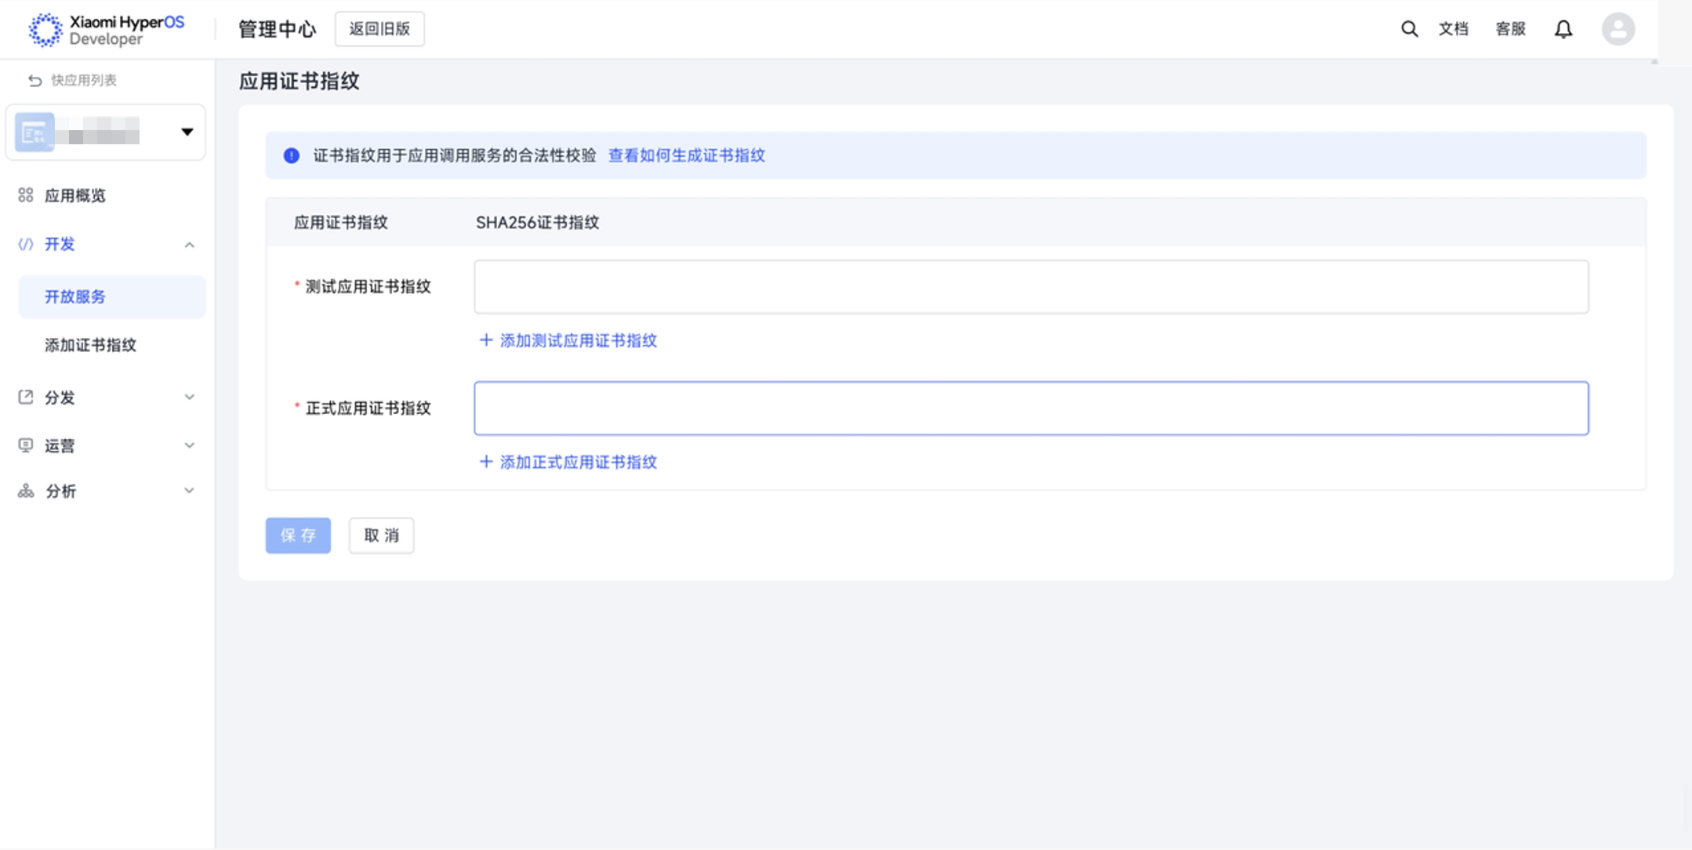Click the plus icon for 添加测试应用证书指纹

pyautogui.click(x=486, y=340)
